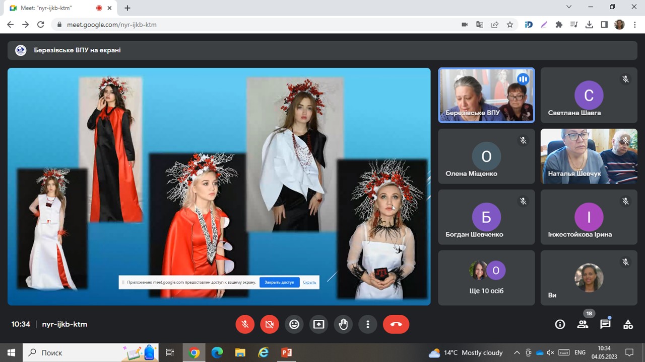
Task: Expand hidden system tray icons chevron
Action: (x=517, y=352)
